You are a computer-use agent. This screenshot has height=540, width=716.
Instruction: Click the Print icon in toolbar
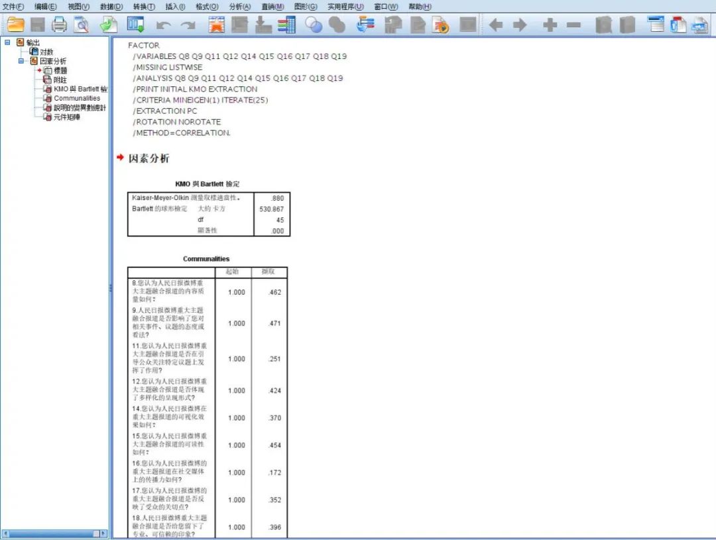pyautogui.click(x=60, y=25)
